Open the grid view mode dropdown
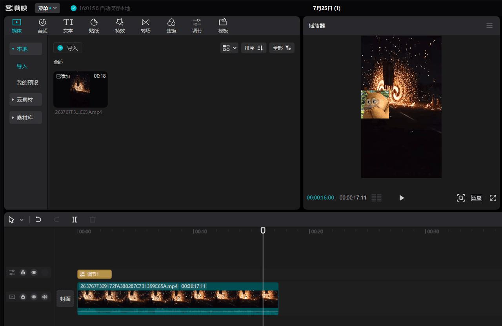502x326 pixels. [x=229, y=48]
